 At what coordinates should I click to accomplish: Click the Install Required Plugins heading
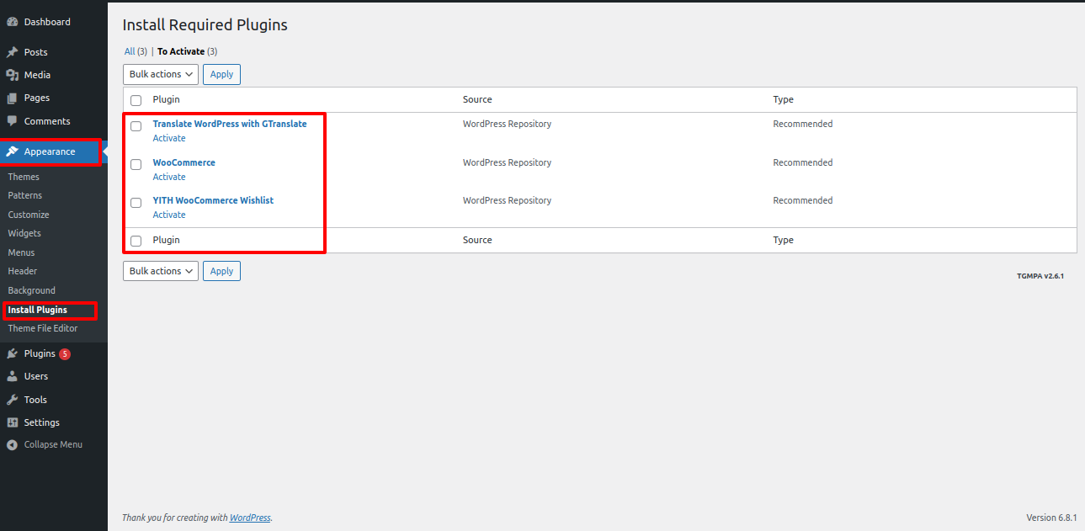point(205,25)
